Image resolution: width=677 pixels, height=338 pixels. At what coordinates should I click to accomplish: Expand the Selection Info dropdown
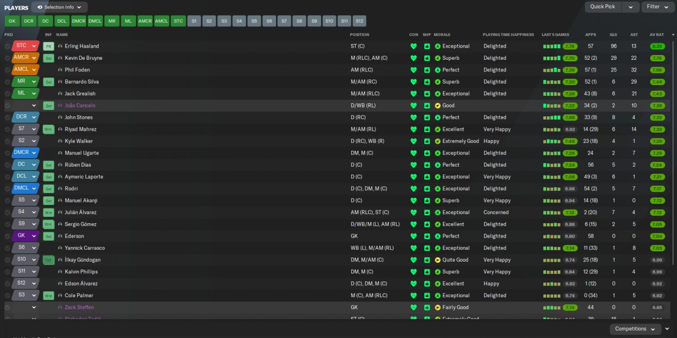pyautogui.click(x=79, y=7)
